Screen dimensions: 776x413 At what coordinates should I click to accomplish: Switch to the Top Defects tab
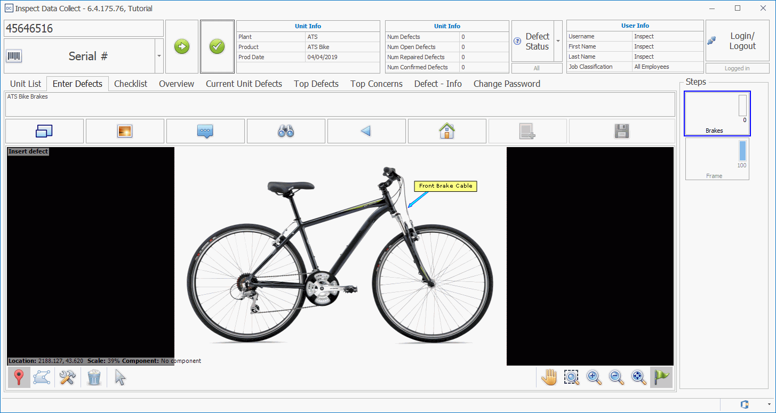(x=316, y=84)
